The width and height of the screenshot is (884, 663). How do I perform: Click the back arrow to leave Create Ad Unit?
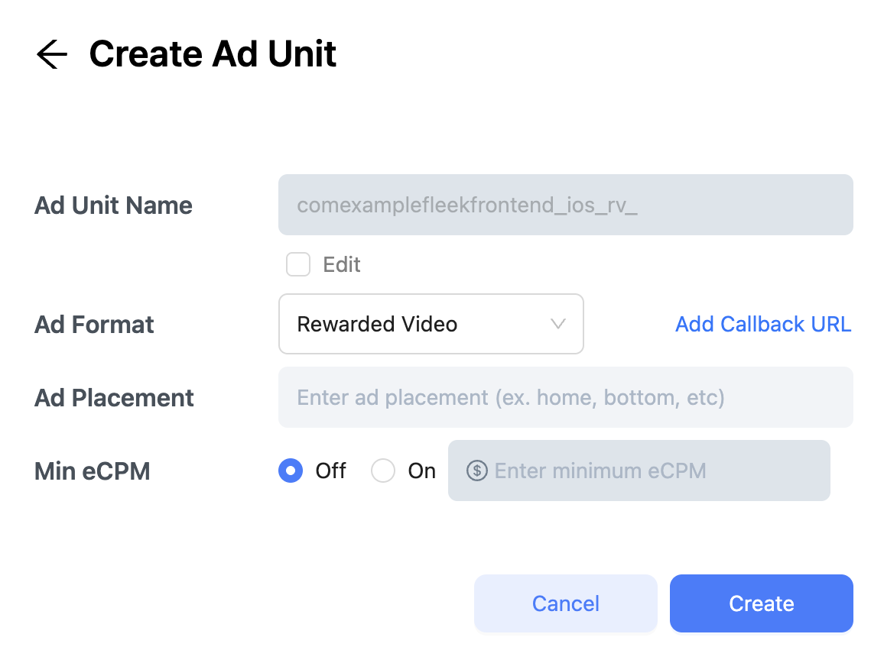(50, 54)
